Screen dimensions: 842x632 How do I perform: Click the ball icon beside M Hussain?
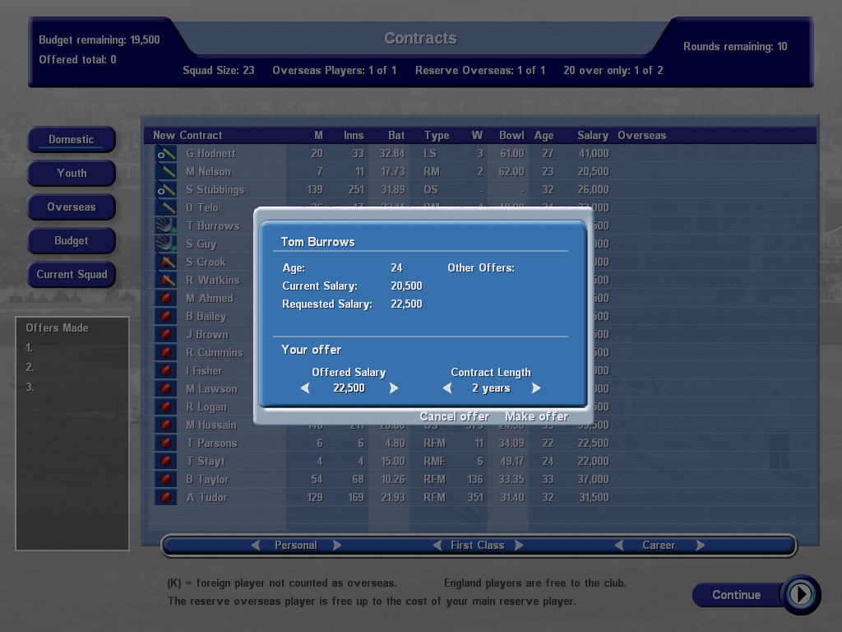point(166,425)
